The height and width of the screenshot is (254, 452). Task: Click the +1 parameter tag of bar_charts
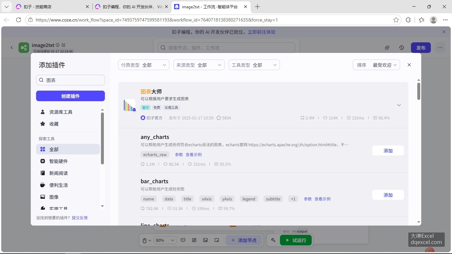click(x=293, y=199)
